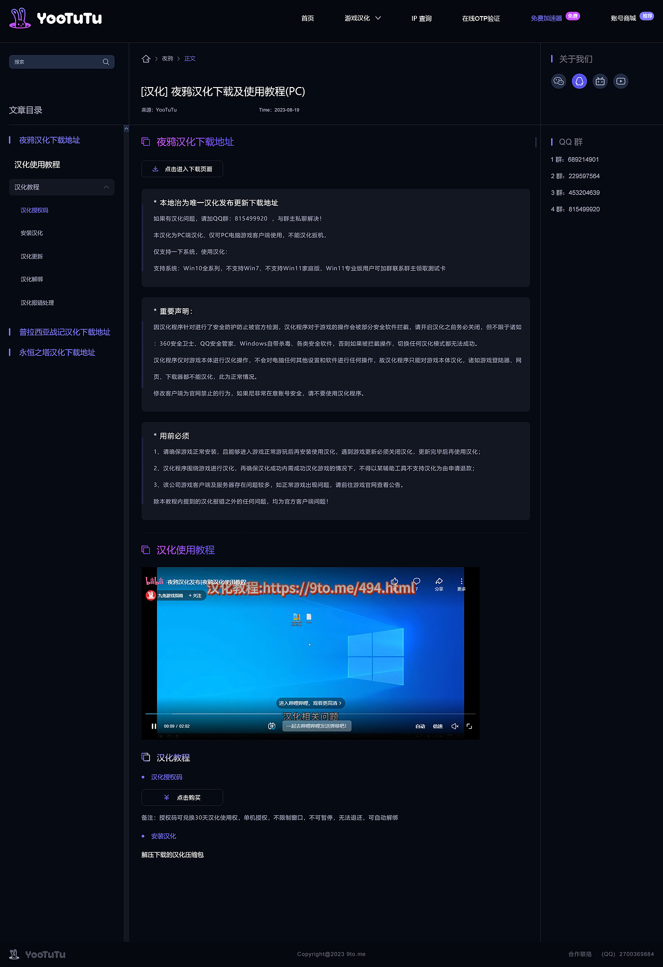Click 进入哔哩哔哩，观看更高清 link on video

pos(310,703)
